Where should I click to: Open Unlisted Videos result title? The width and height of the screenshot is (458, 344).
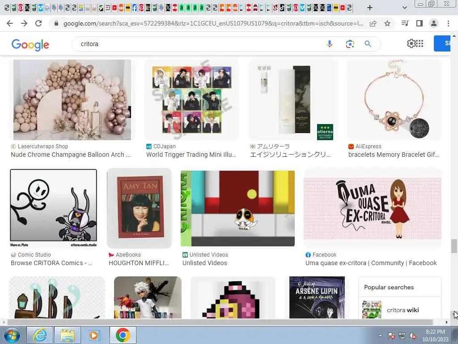pyautogui.click(x=205, y=263)
